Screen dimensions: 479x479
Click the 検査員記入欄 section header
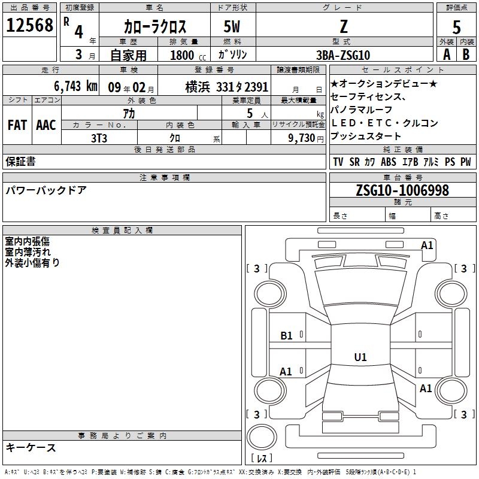(122, 231)
